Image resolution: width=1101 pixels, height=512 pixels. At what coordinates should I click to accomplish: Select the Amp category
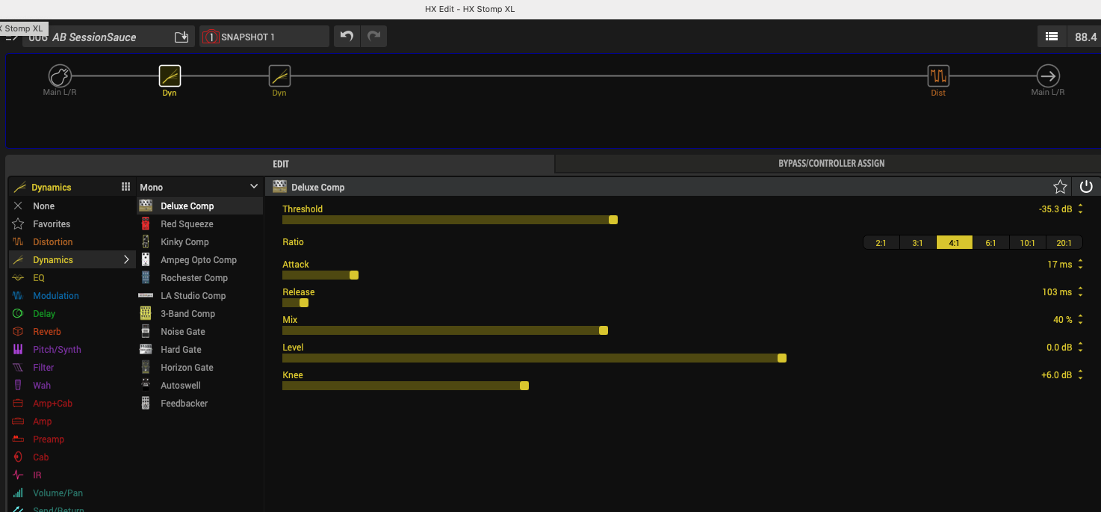[x=72, y=421]
